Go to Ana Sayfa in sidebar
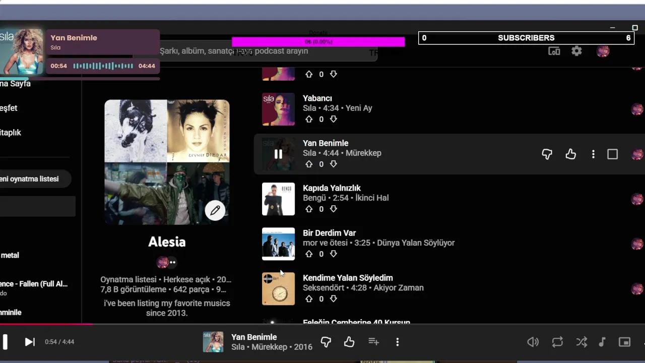 pyautogui.click(x=15, y=84)
